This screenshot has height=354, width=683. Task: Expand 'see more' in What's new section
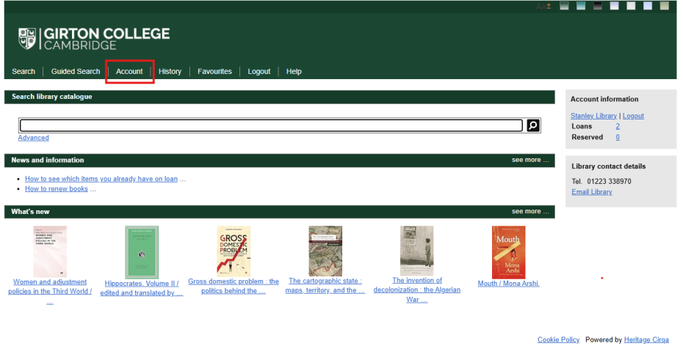coord(530,211)
